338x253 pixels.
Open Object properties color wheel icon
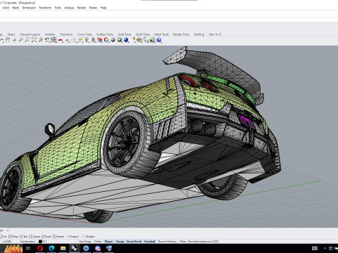106,40
